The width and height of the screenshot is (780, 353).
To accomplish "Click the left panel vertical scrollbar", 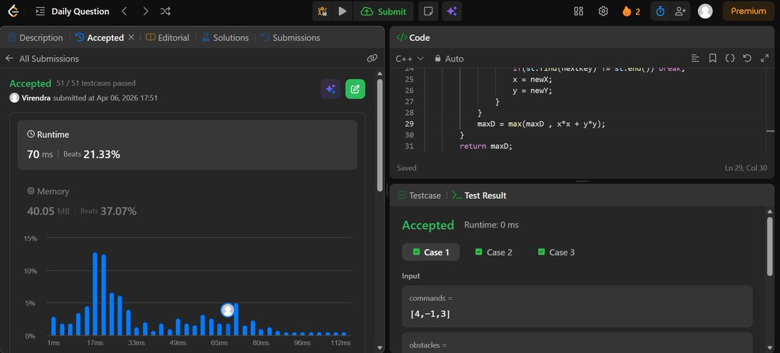I will click(x=380, y=136).
